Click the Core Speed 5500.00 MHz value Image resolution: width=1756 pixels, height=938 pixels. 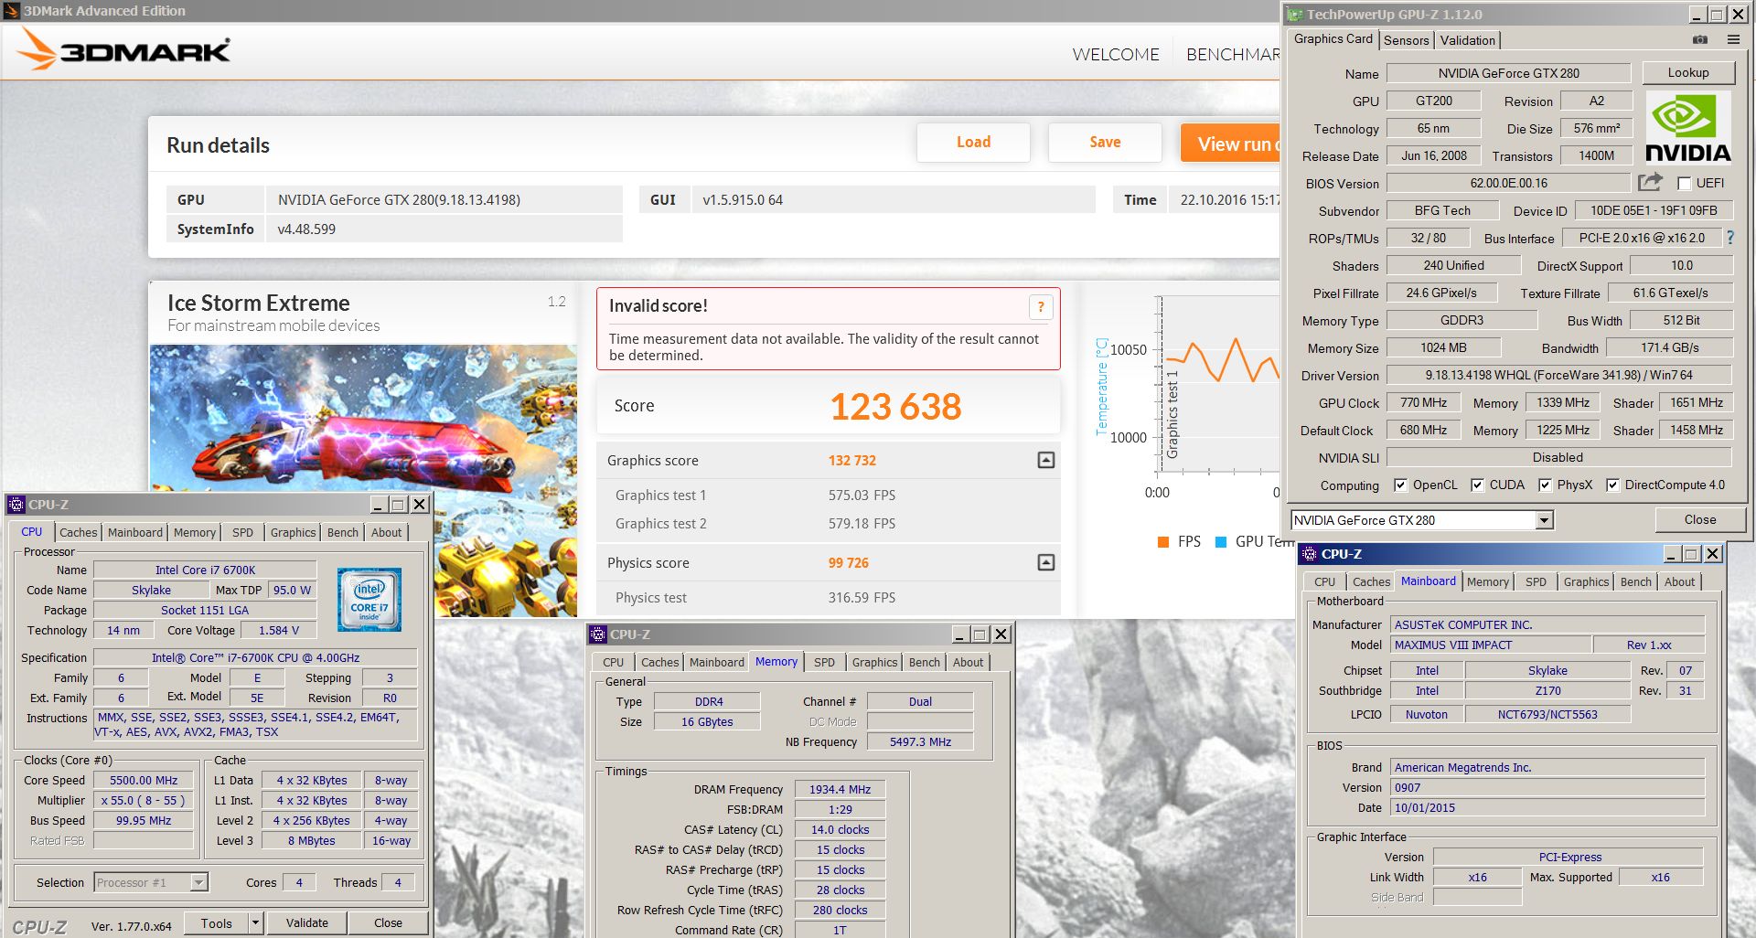coord(144,780)
